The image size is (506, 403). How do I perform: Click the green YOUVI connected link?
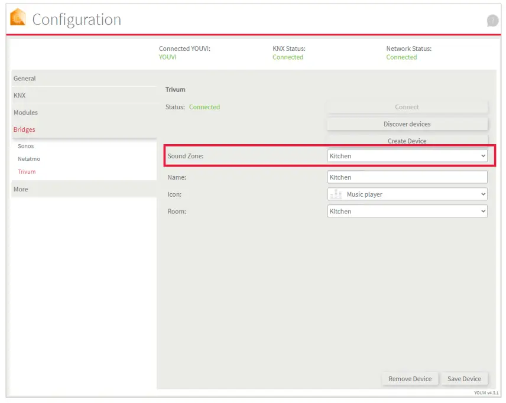(x=167, y=57)
